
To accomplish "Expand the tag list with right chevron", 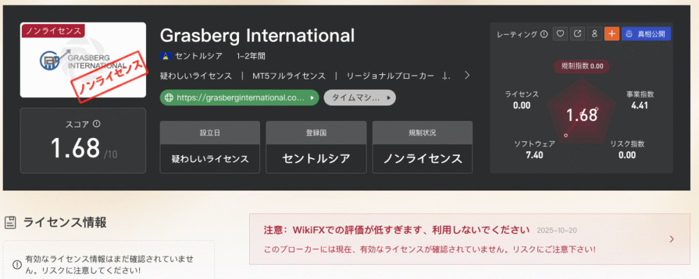I will [467, 76].
